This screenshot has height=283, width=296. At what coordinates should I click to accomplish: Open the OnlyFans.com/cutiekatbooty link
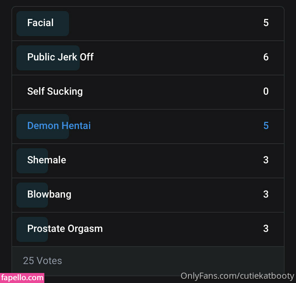point(237,276)
